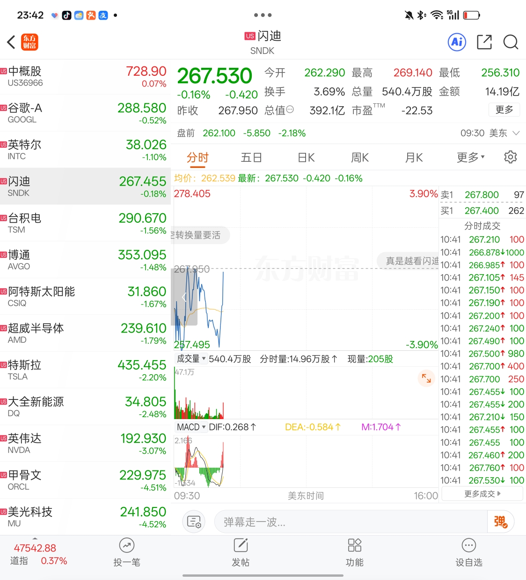
Task: Tap the 卖1 267.800 ask quote
Action: [x=482, y=195]
